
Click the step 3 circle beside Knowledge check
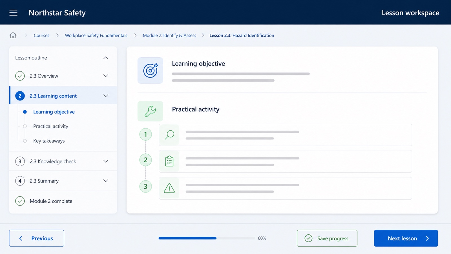(20, 161)
